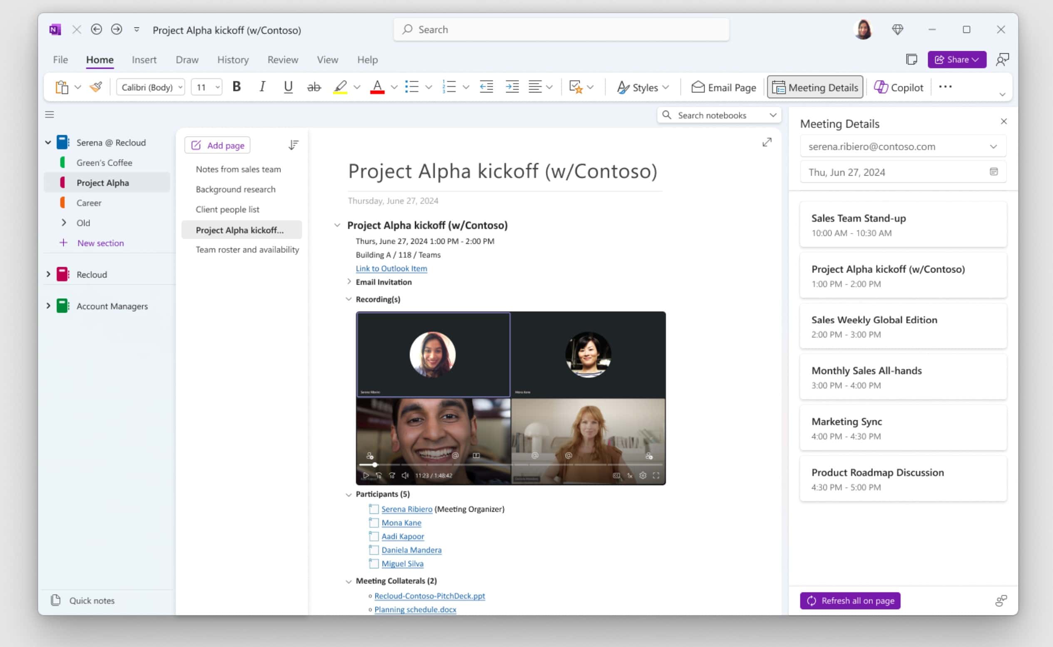
Task: Click Email Page button
Action: [724, 88]
